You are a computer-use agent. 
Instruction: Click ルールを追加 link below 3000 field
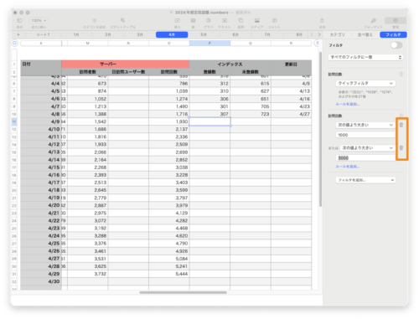click(348, 167)
